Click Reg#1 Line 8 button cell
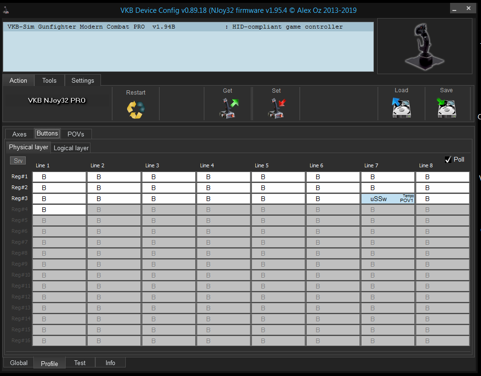The height and width of the screenshot is (376, 481). click(442, 177)
